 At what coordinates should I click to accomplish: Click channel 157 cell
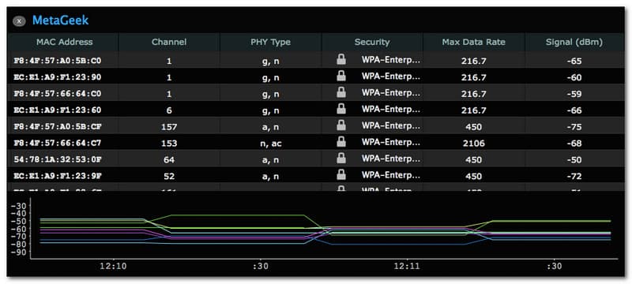169,127
